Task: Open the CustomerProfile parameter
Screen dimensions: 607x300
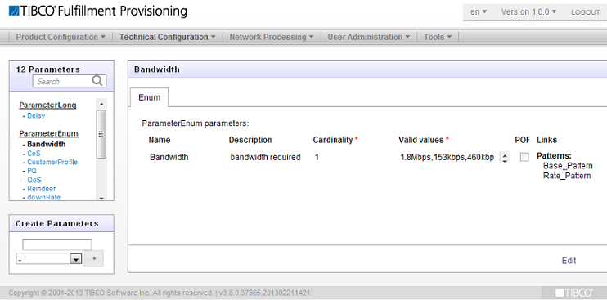Action: coord(52,162)
